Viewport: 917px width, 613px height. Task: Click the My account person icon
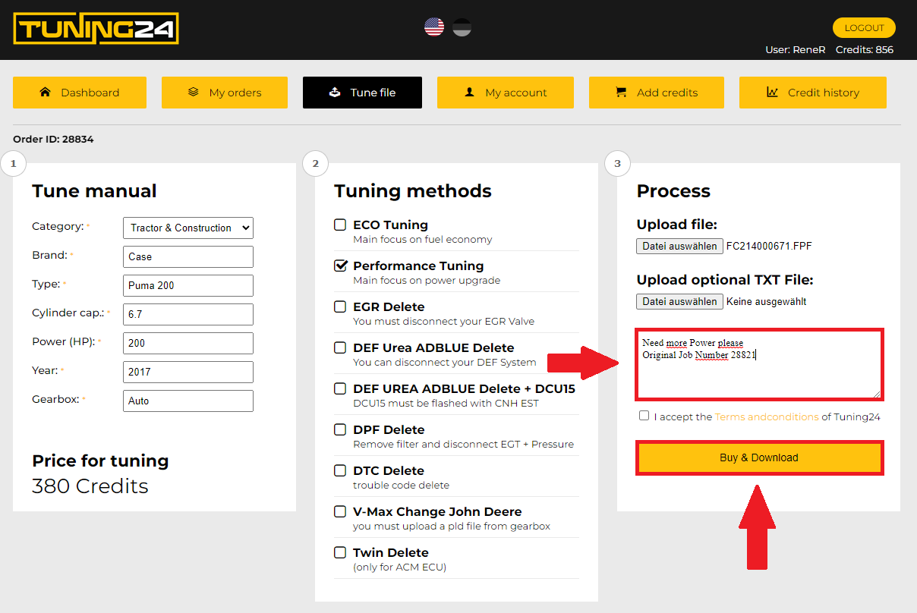click(x=469, y=93)
